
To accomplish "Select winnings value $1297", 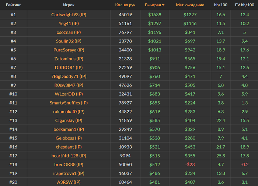I will point(155,23).
